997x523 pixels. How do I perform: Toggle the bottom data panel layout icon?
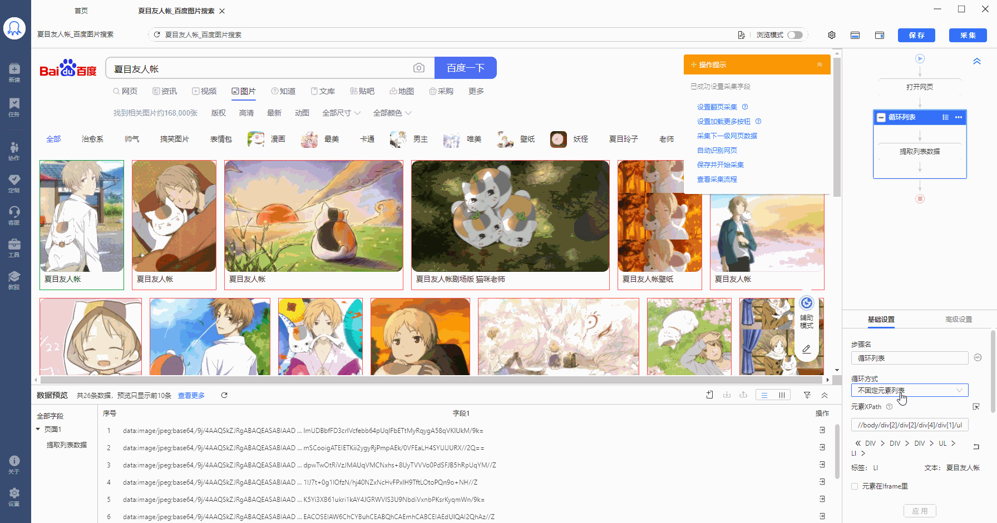[855, 35]
